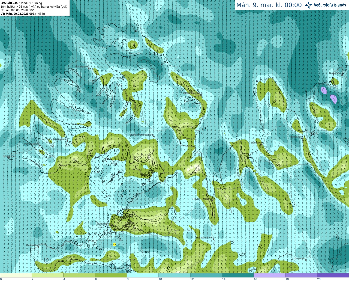
Task: Select the Flateyri station label
Action: [x=68, y=80]
